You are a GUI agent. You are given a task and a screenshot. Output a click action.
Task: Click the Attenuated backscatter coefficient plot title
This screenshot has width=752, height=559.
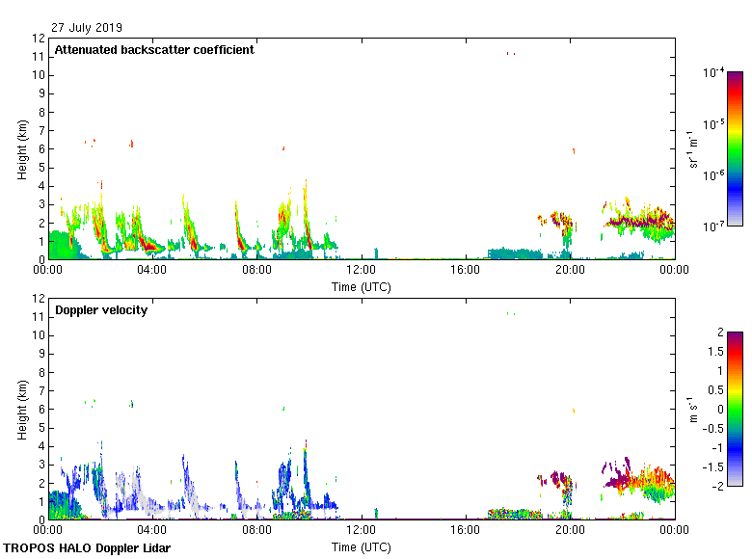(154, 50)
